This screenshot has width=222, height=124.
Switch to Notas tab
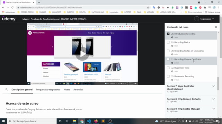tap(67, 90)
